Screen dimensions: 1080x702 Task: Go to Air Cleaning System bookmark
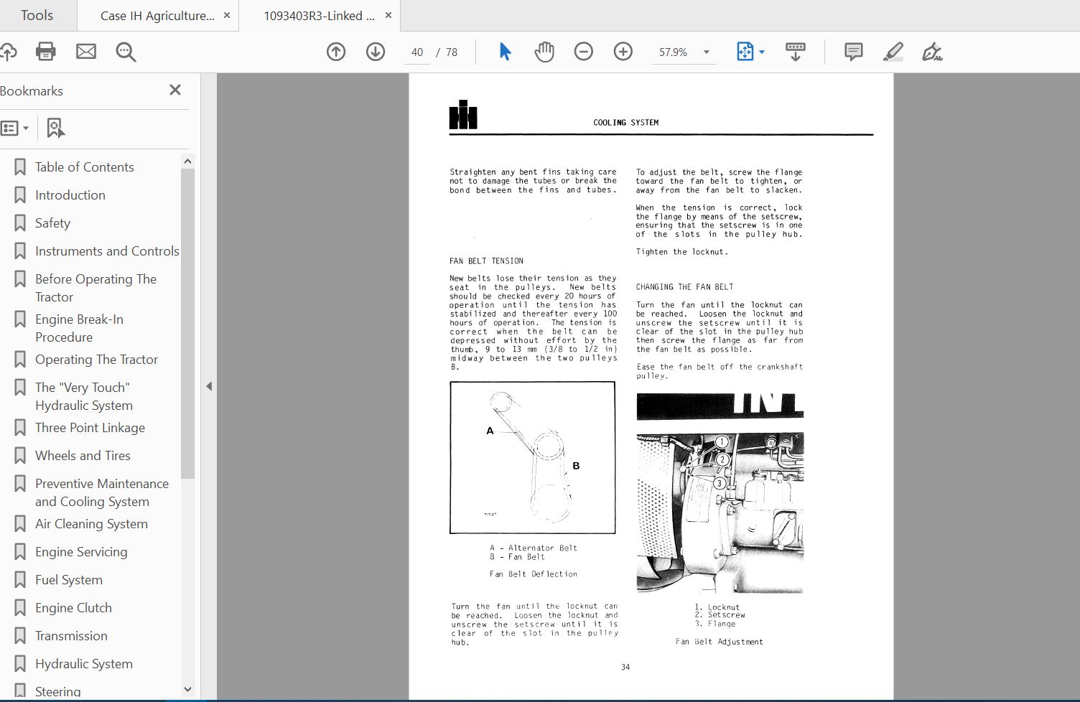point(91,523)
